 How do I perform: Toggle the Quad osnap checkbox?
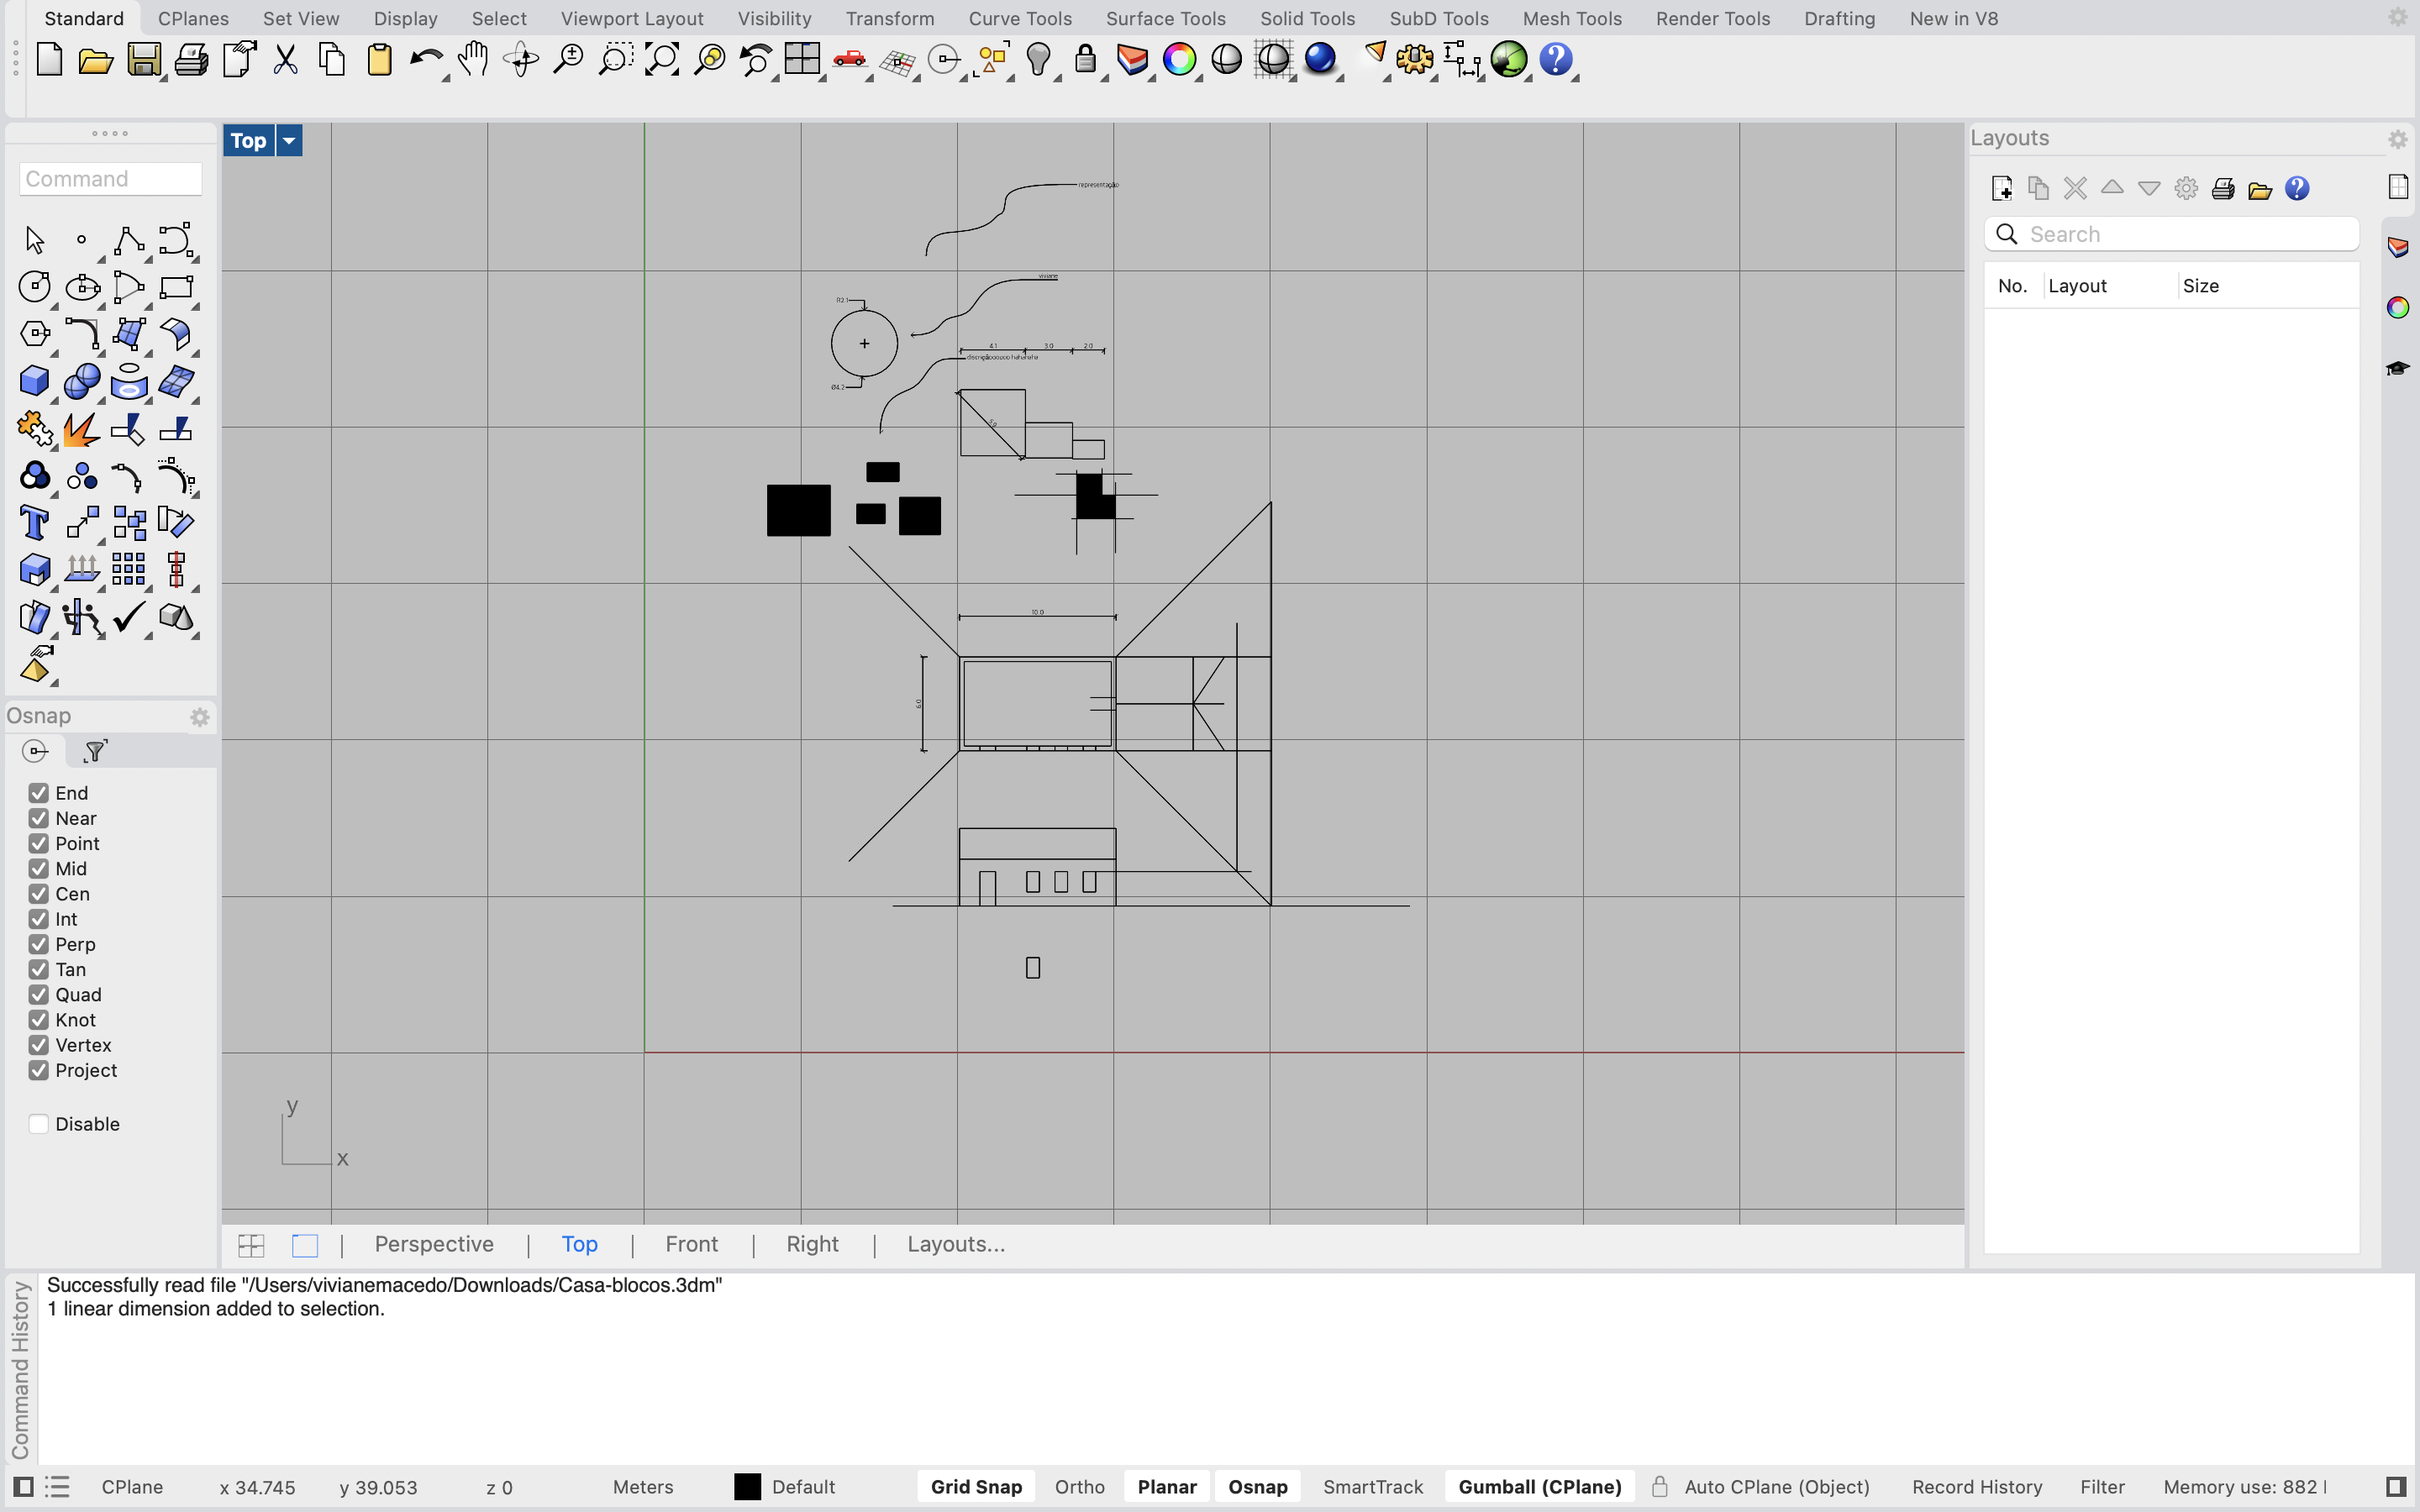(38, 994)
